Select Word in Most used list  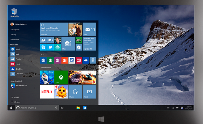(x=15, y=49)
